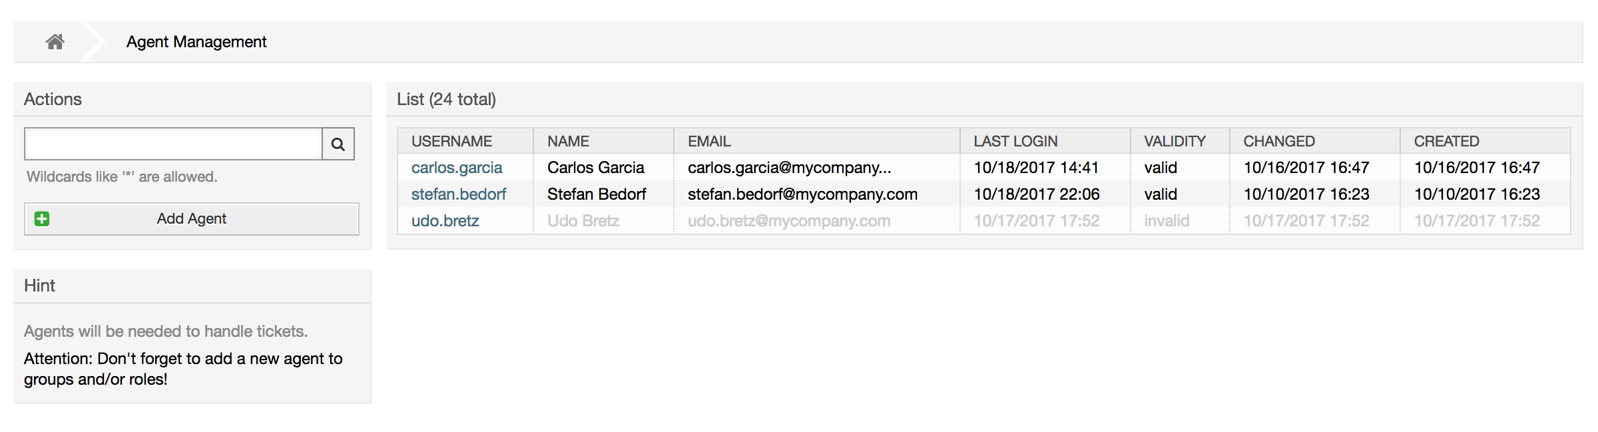
Task: Click the Carlos Garcia name cell
Action: coord(596,168)
